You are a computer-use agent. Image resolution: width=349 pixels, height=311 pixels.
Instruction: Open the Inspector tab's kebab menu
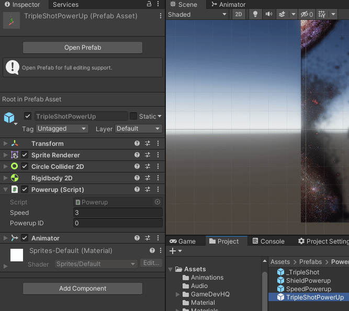158,4
